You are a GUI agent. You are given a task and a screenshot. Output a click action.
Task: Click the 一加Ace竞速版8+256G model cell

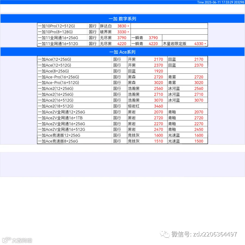coord(74,141)
